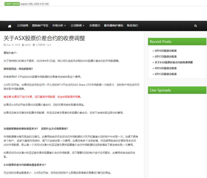Screen dimensions: 207x178
Task: Click the Recent Posts widget header
Action: pos(177,42)
